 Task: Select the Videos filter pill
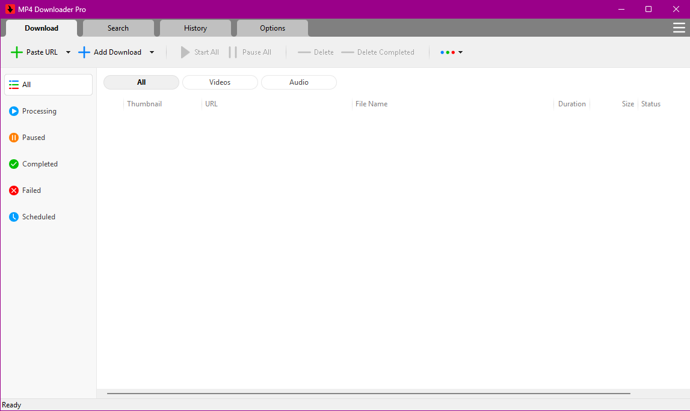(x=220, y=82)
